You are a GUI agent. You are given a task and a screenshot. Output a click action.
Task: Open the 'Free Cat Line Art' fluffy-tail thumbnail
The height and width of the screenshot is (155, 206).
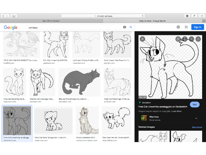pyautogui.click(x=117, y=121)
